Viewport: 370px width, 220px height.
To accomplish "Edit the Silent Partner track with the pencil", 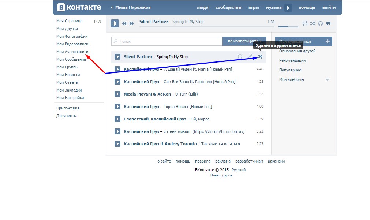I will coord(251,56).
